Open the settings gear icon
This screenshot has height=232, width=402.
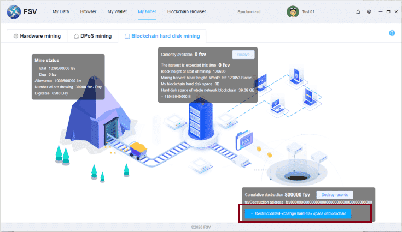coord(369,12)
